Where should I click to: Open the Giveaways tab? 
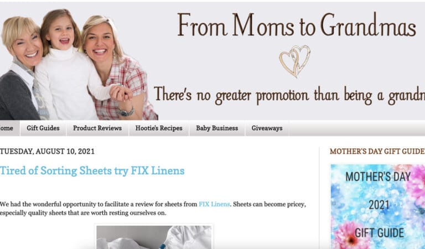(267, 128)
